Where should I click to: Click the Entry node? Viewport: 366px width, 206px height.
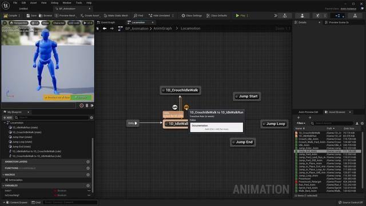pos(133,123)
